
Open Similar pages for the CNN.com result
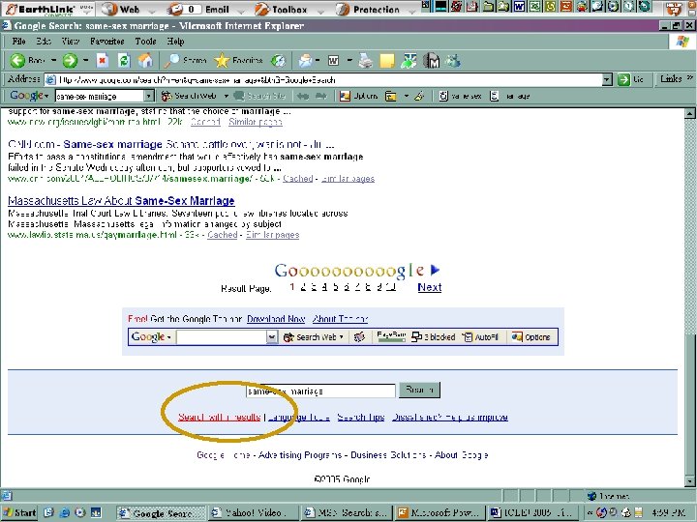[x=348, y=179]
